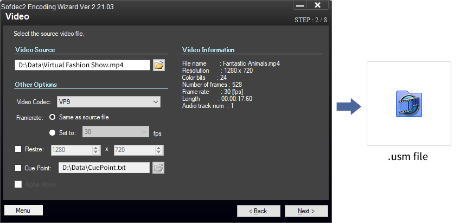The width and height of the screenshot is (460, 223).
Task: Select the 'Set to' framerate radio button
Action: (53, 132)
